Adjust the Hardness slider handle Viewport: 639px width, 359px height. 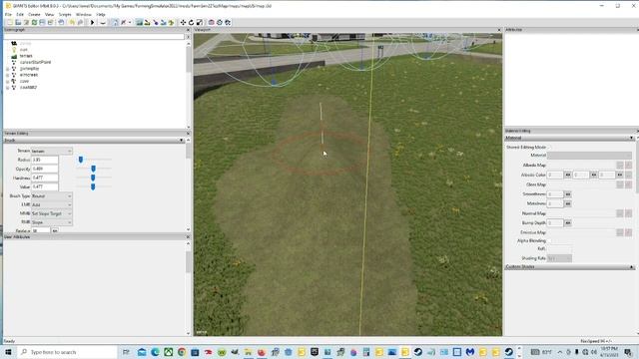coord(93,178)
